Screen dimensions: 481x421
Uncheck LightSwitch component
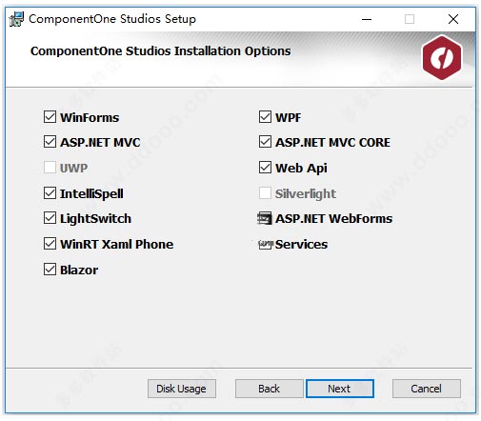(x=50, y=218)
